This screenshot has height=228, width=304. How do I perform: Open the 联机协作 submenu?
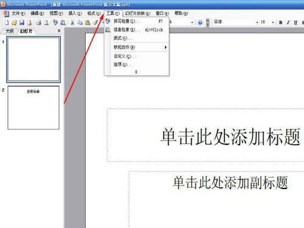click(137, 47)
